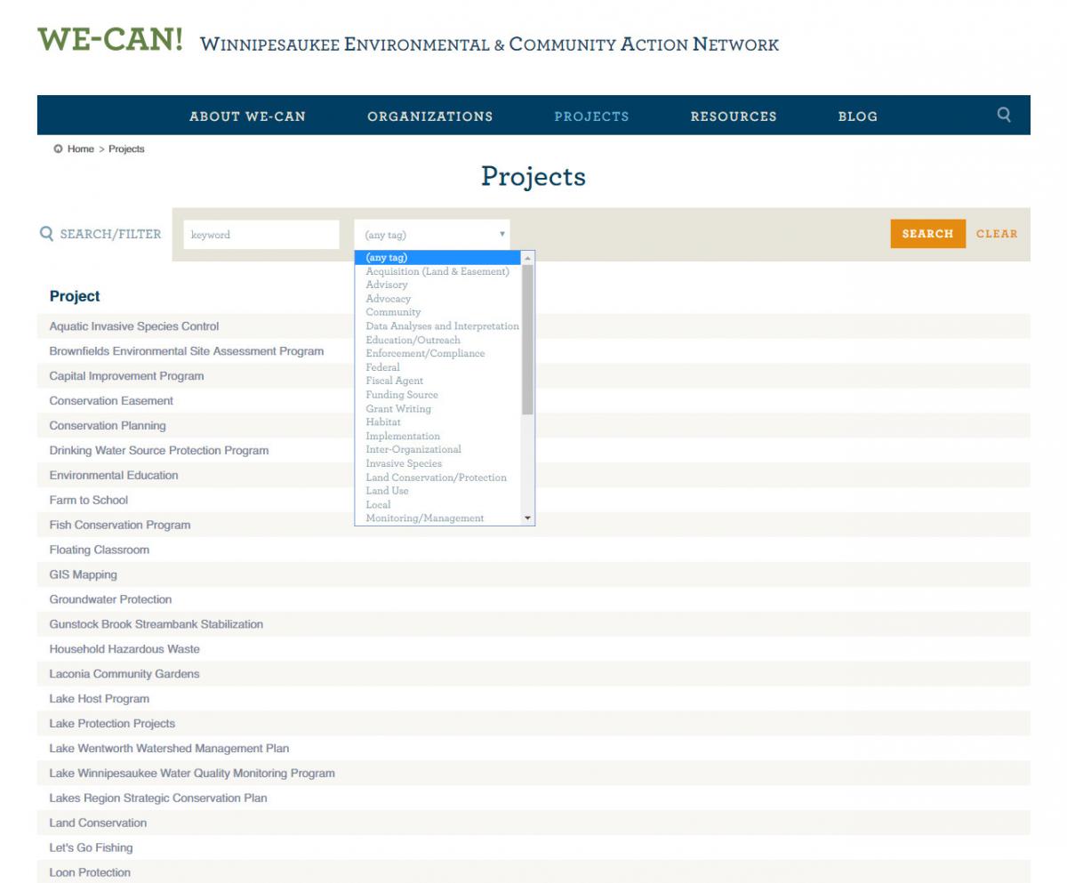Open the Let's Go Fishing project
Image resolution: width=1067 pixels, height=883 pixels.
coord(91,848)
